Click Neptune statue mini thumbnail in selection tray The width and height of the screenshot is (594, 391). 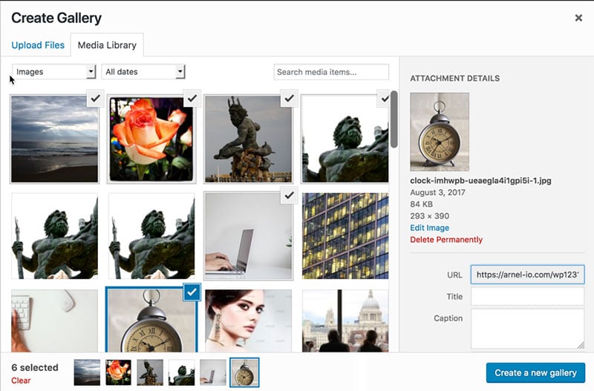pyautogui.click(x=150, y=372)
